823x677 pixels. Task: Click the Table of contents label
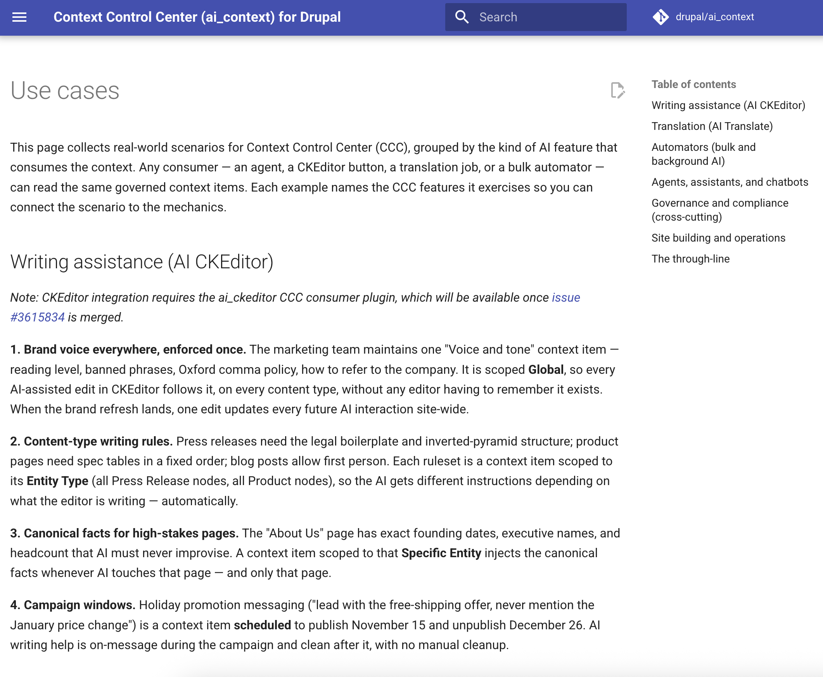693,84
